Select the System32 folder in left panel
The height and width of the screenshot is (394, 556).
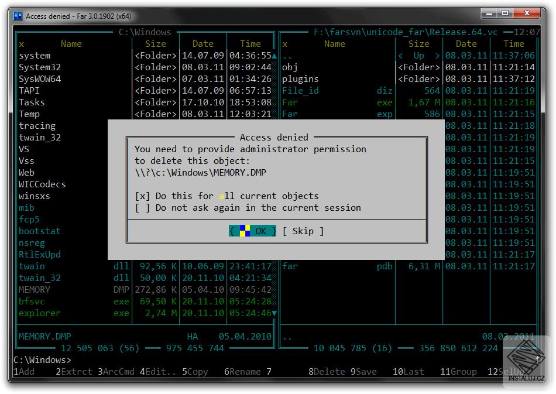point(145,67)
